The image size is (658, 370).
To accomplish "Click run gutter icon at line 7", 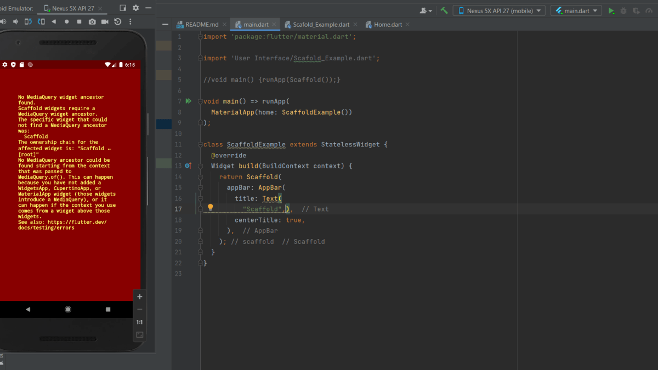I will pyautogui.click(x=188, y=101).
